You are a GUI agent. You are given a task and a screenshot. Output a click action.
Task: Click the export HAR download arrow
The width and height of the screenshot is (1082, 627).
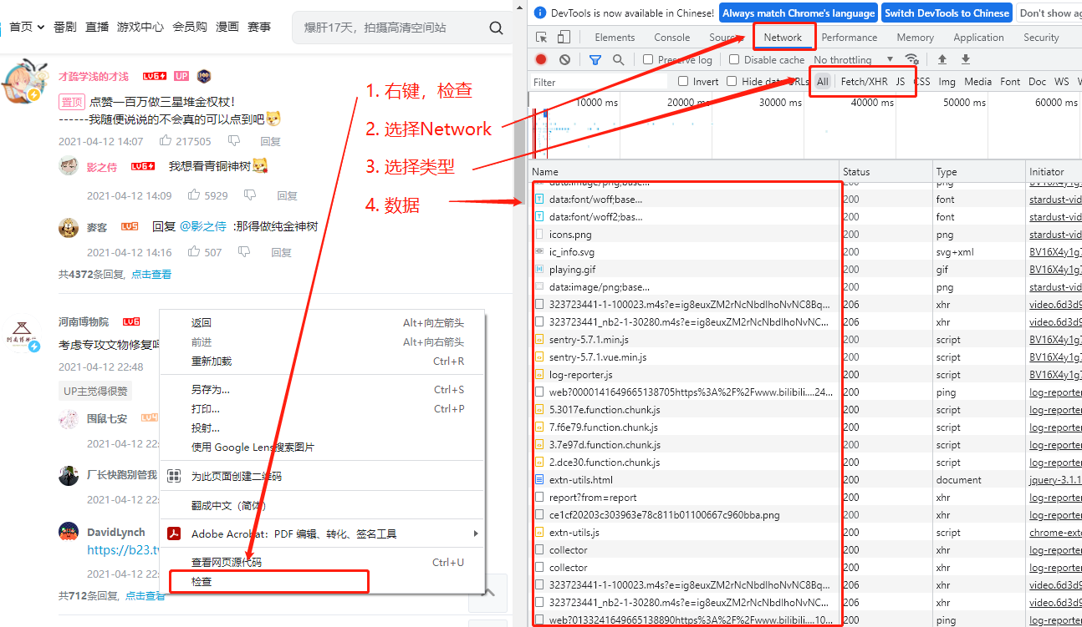966,60
